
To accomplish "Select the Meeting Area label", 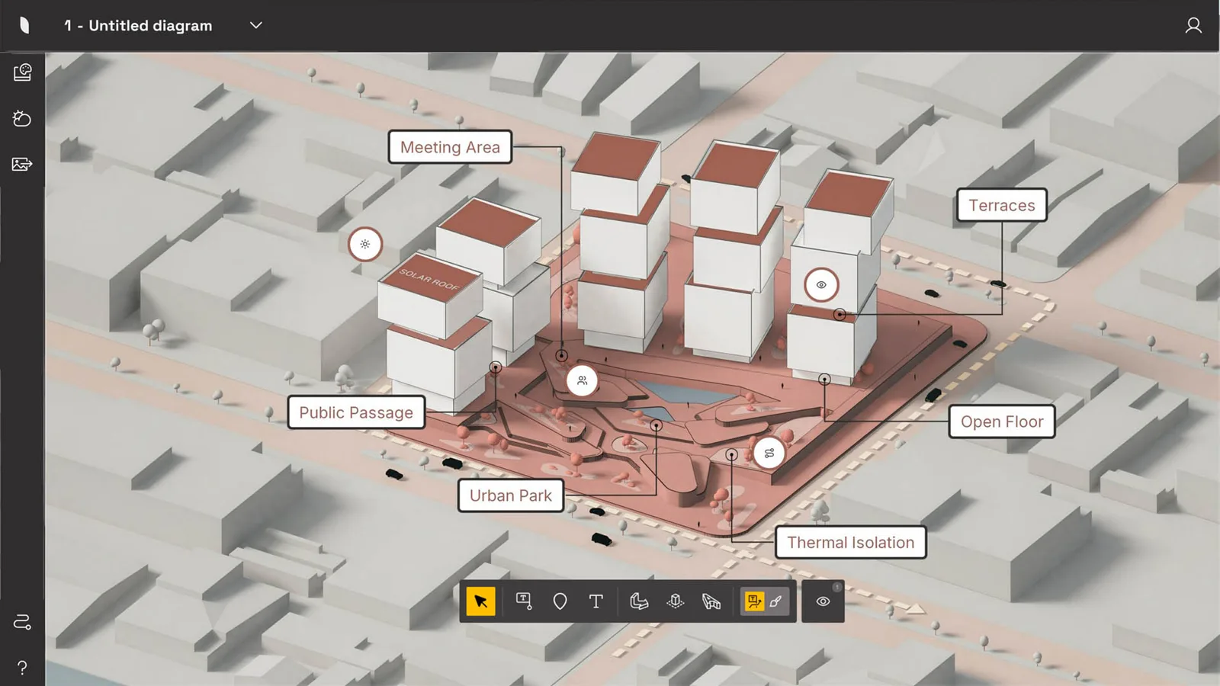I will tap(450, 147).
